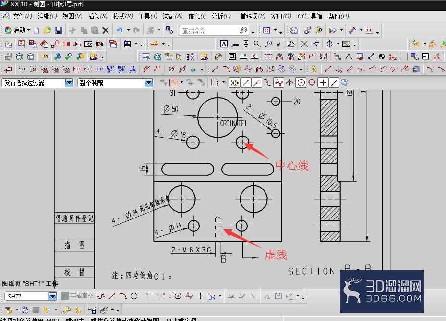The image size is (446, 321).
Task: Select the Circle sketch tool
Action: 133,296
